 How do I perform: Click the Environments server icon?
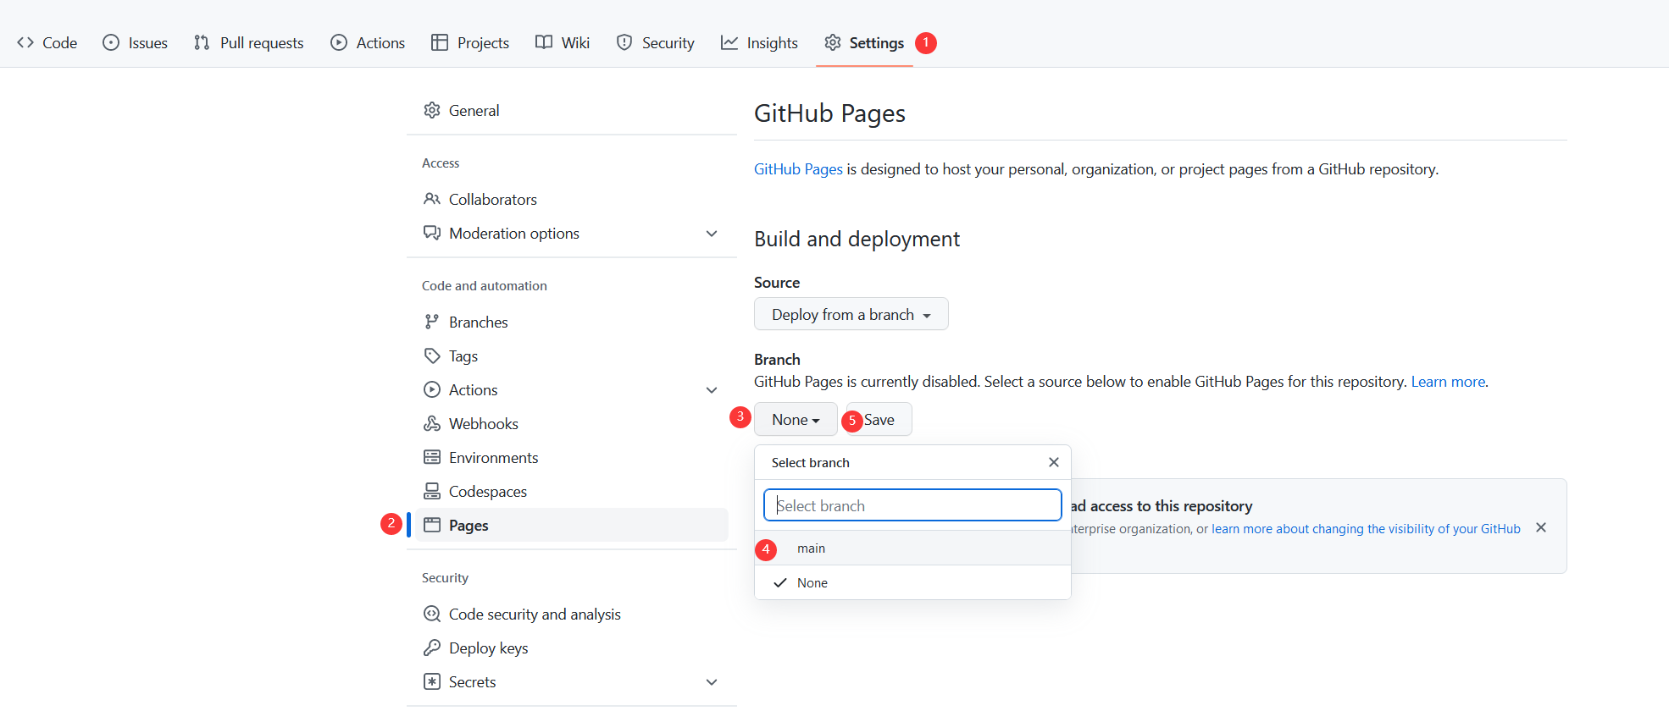tap(432, 457)
